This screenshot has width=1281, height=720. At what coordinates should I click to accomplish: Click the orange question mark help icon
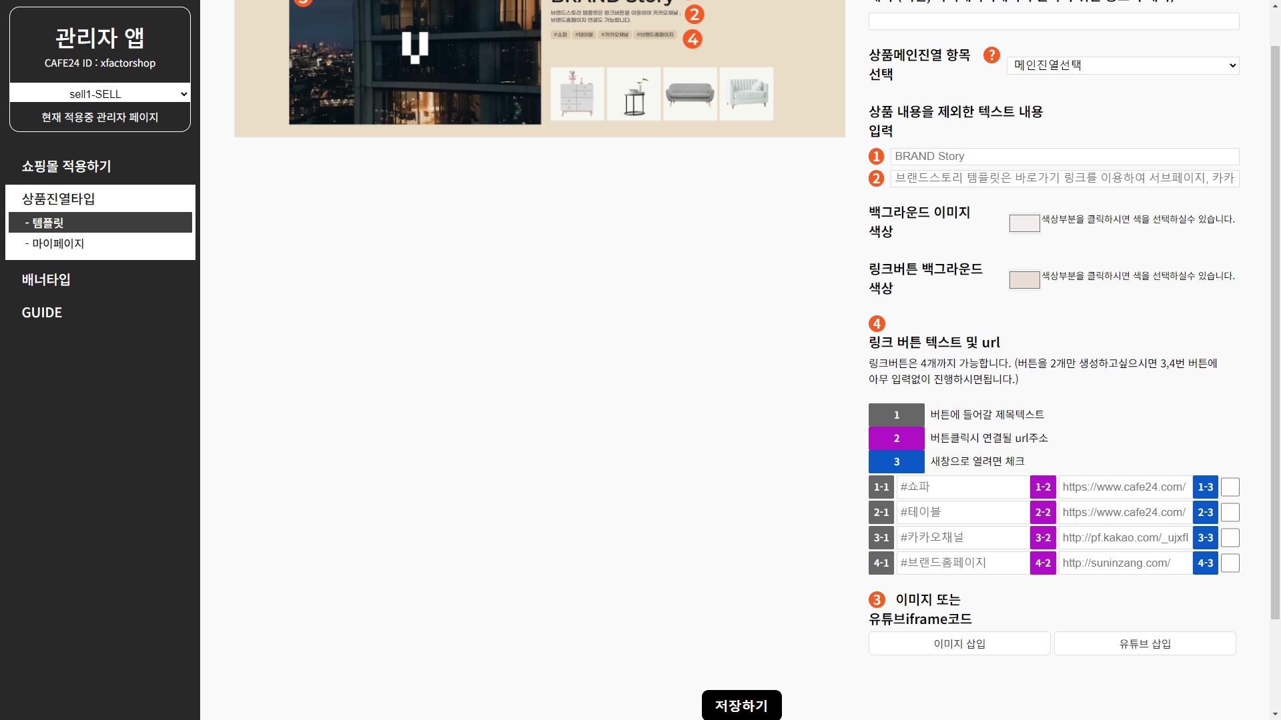click(x=991, y=55)
